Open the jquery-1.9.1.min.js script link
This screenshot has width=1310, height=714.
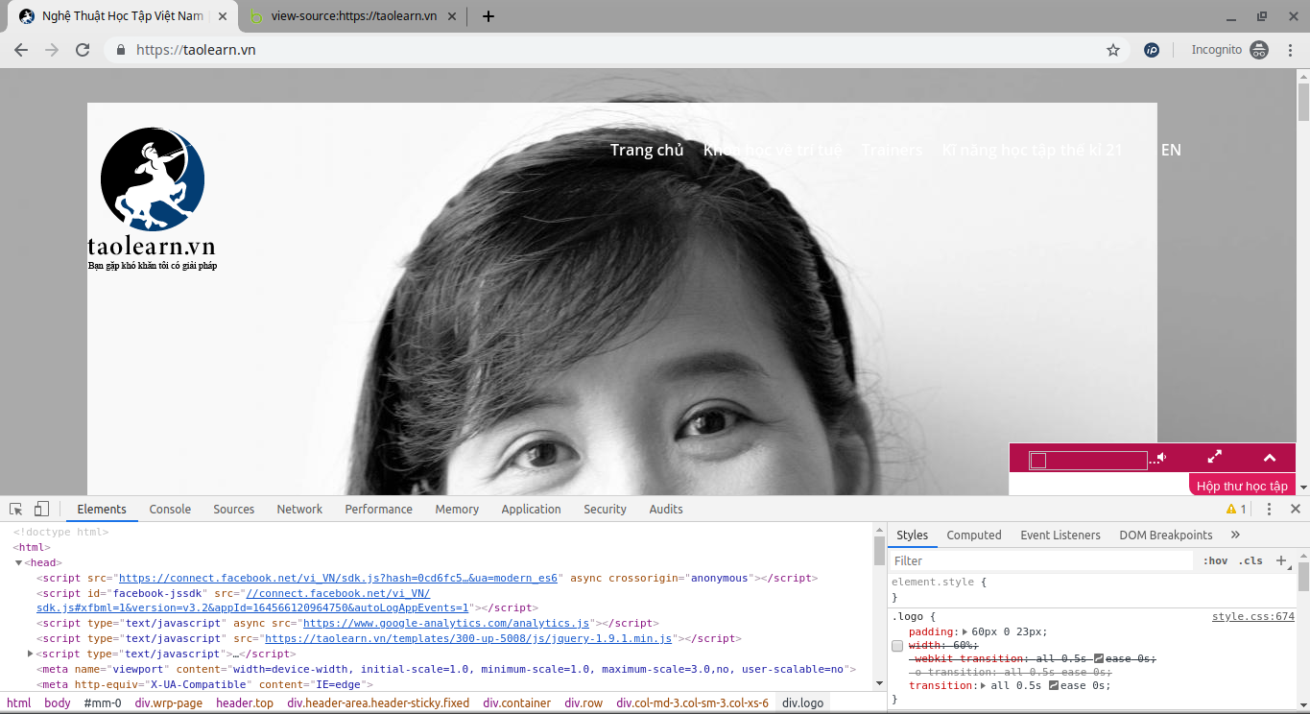point(468,638)
